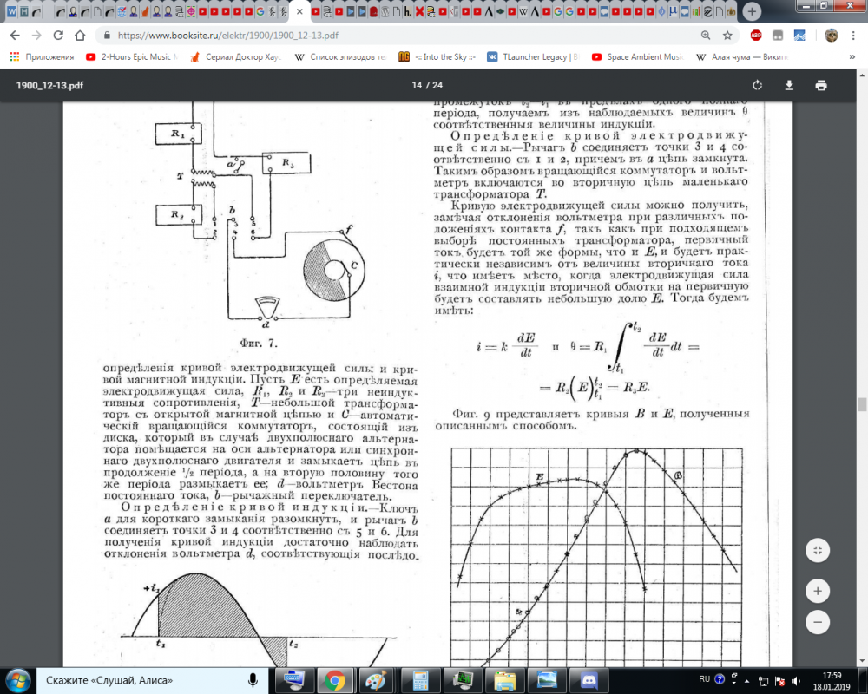Bookmark this page with the star icon

pos(727,36)
